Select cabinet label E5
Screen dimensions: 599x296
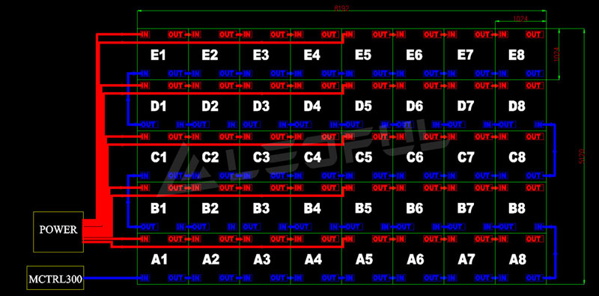pyautogui.click(x=363, y=55)
